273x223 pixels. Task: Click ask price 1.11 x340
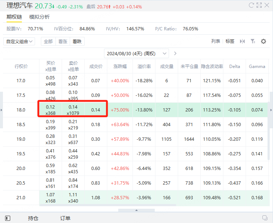[73, 198]
